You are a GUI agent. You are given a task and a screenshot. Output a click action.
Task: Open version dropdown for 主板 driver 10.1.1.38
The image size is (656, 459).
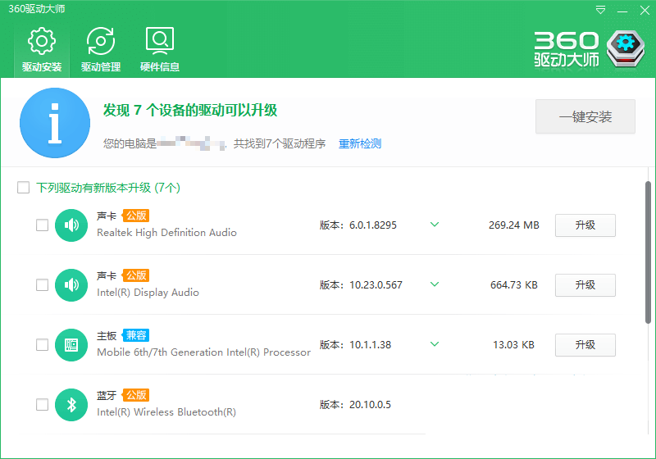coord(435,344)
